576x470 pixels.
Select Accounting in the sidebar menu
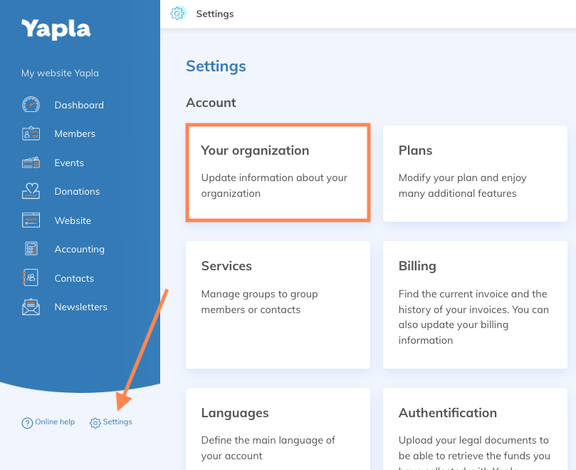pyautogui.click(x=79, y=249)
